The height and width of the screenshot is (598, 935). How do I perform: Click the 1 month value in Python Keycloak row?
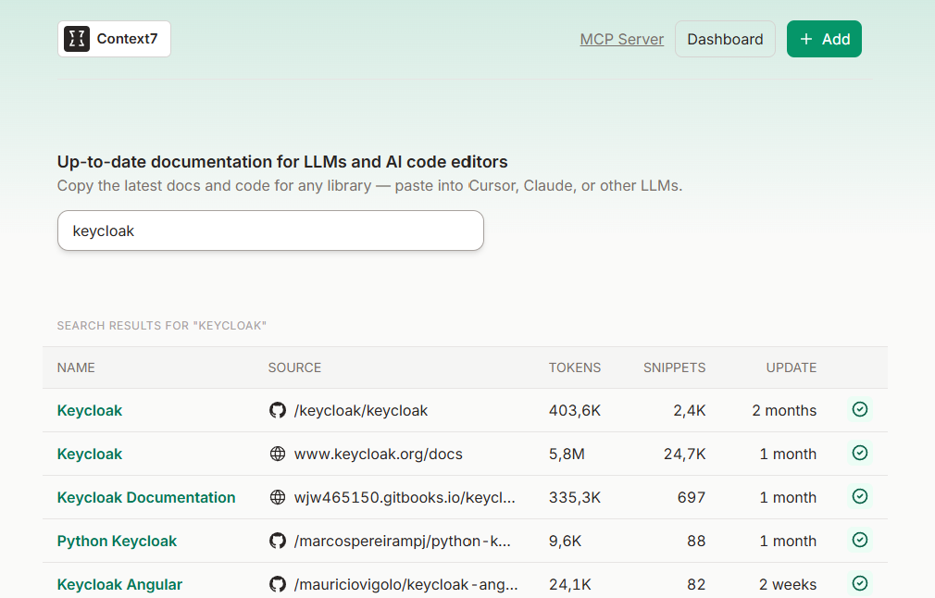(x=788, y=541)
